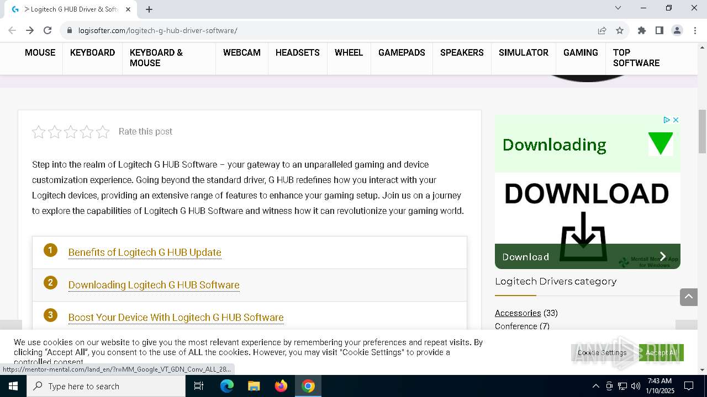The height and width of the screenshot is (397, 707).
Task: Open the site information lock icon
Action: [70, 30]
